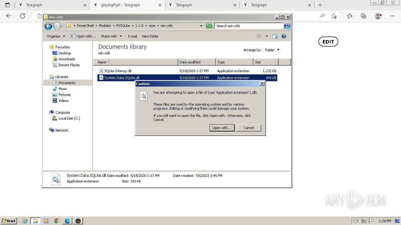Click the volume speaker tray icon
The image size is (401, 225).
coord(356,221)
